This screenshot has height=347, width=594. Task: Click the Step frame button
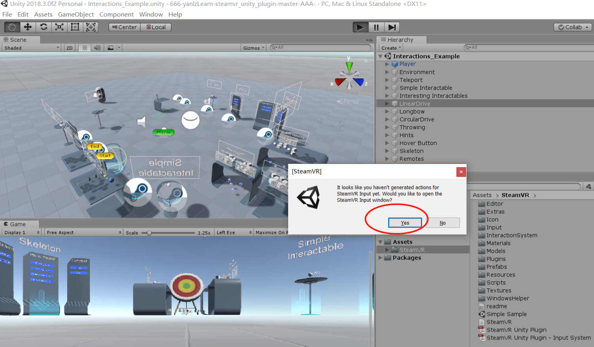[x=392, y=27]
